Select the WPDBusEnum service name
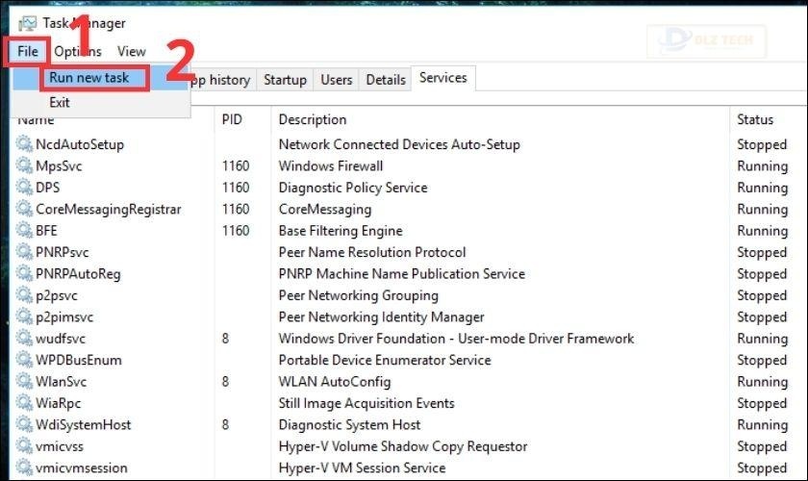808x481 pixels. [78, 361]
